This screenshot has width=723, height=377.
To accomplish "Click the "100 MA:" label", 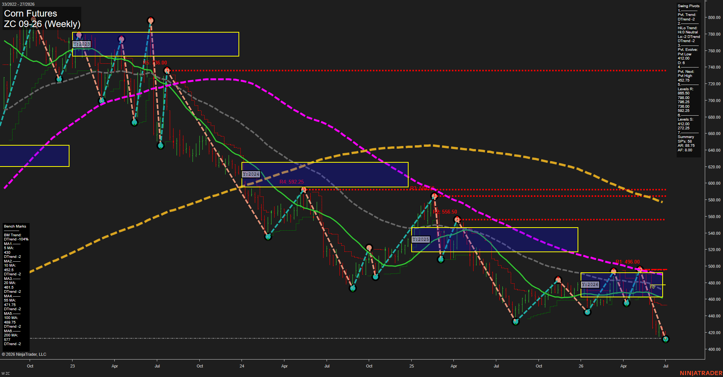I will [11, 318].
